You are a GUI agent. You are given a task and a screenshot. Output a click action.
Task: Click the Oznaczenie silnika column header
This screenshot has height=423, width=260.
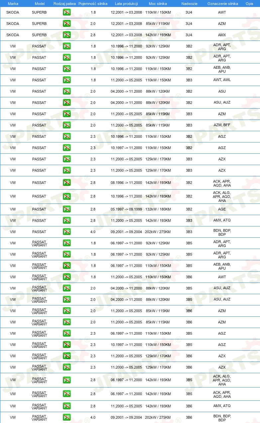click(222, 4)
